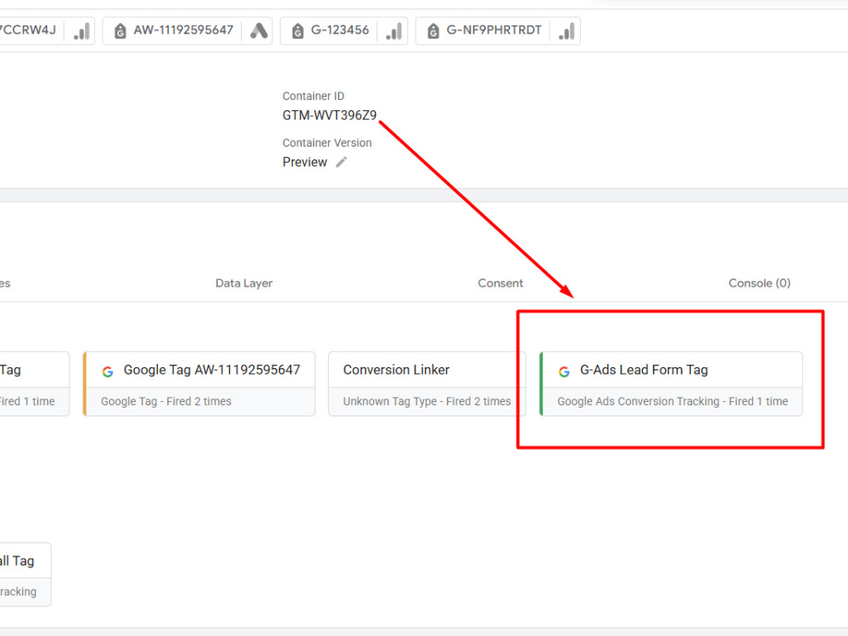Open the Consent tab

[x=500, y=283]
